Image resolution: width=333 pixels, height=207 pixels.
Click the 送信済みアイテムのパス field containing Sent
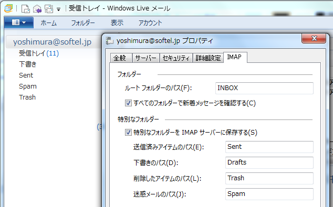(269, 147)
